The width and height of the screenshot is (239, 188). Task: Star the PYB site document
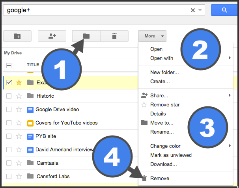pos(19,136)
